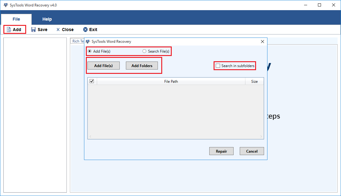
Task: Click the Size column header
Action: (255, 81)
